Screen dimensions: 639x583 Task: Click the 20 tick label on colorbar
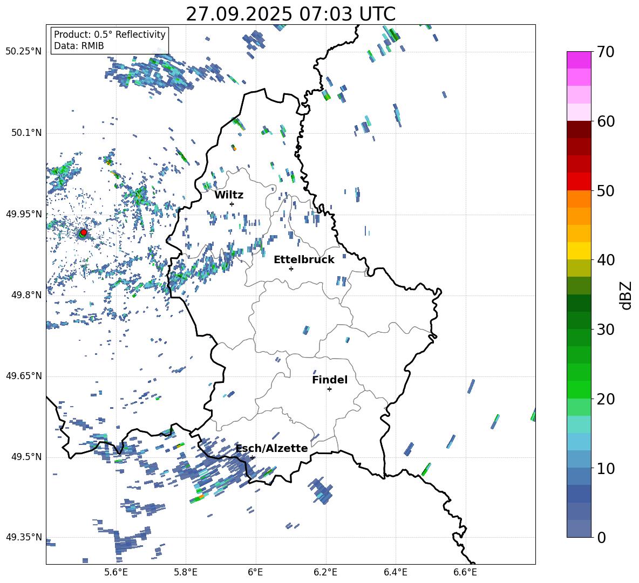click(x=606, y=399)
